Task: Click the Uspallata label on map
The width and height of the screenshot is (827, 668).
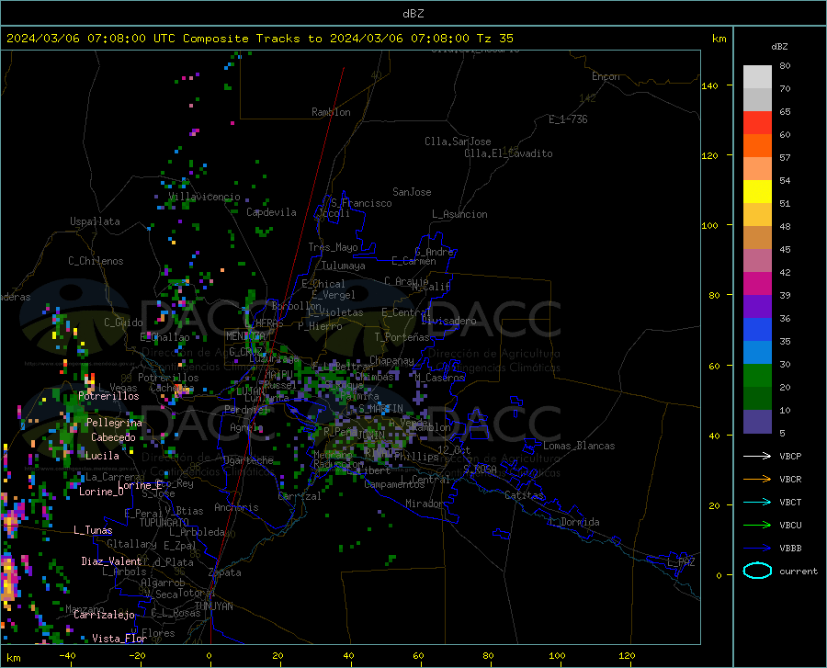Action: tap(95, 221)
